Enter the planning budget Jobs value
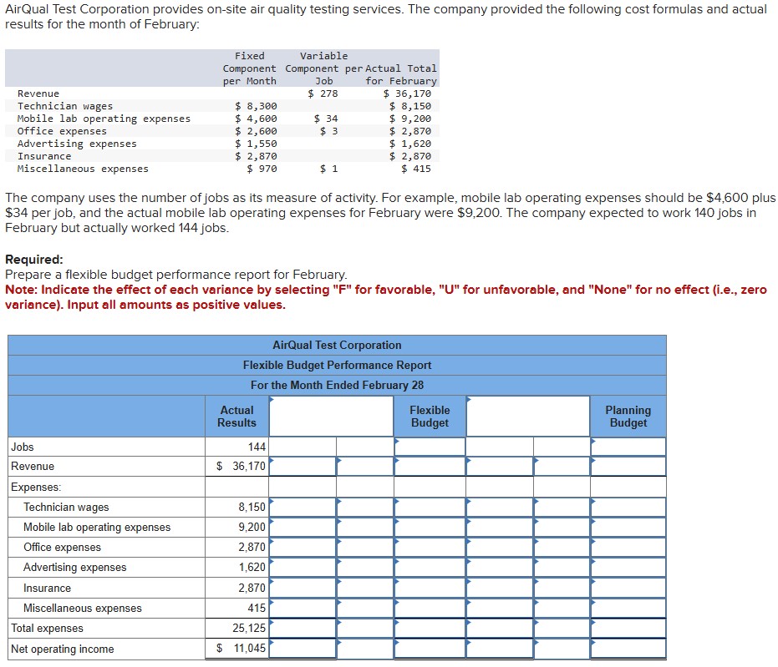778x667 pixels. [628, 447]
